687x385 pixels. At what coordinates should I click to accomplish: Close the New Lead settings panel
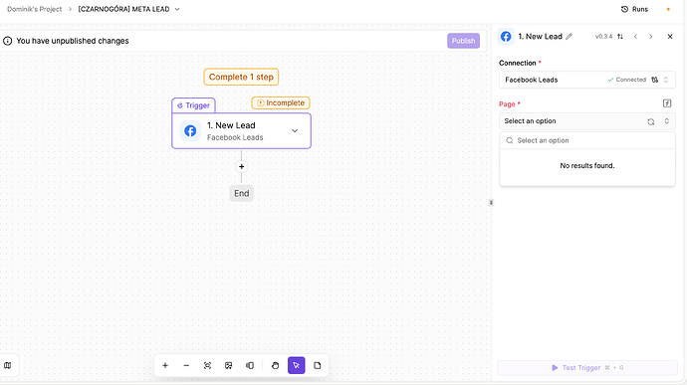670,37
